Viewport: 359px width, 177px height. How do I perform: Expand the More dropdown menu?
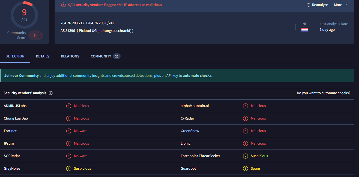[x=341, y=5]
